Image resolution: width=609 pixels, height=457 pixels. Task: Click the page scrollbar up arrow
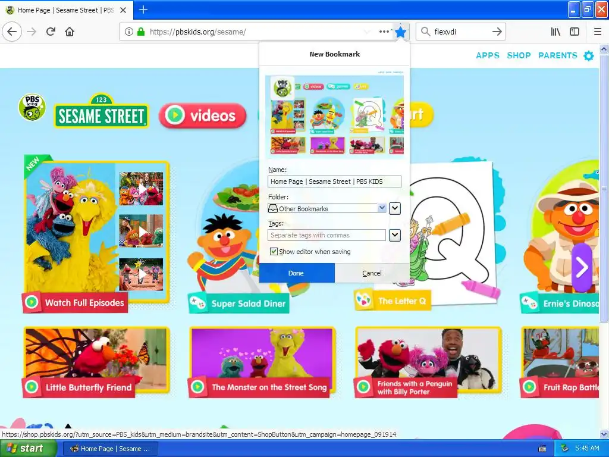point(604,49)
